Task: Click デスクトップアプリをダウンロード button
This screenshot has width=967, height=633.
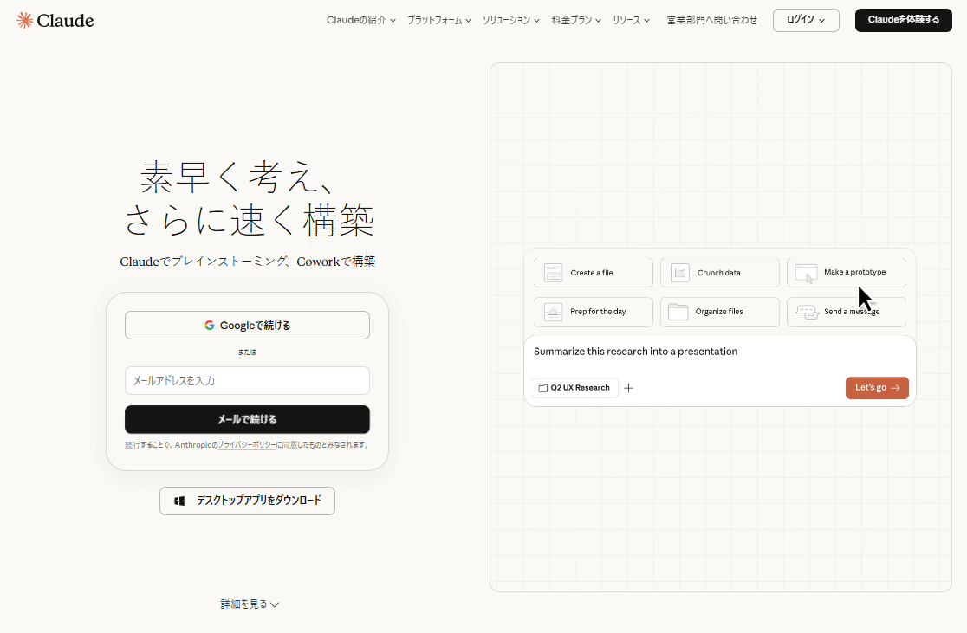Action: point(247,501)
